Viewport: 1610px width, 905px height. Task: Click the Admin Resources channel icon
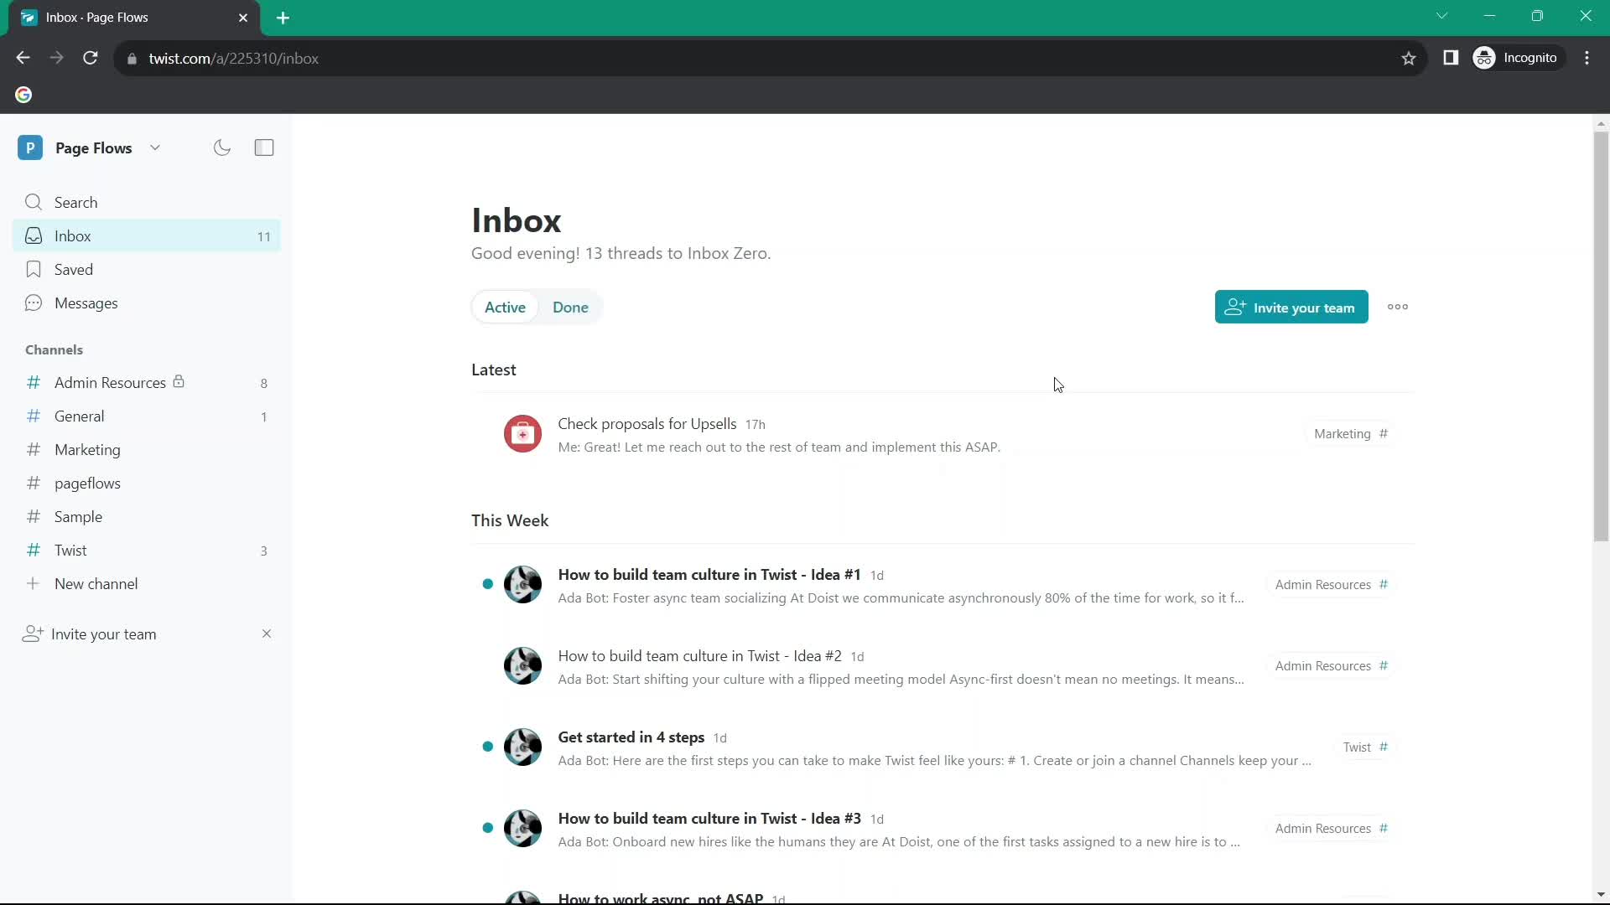[34, 382]
